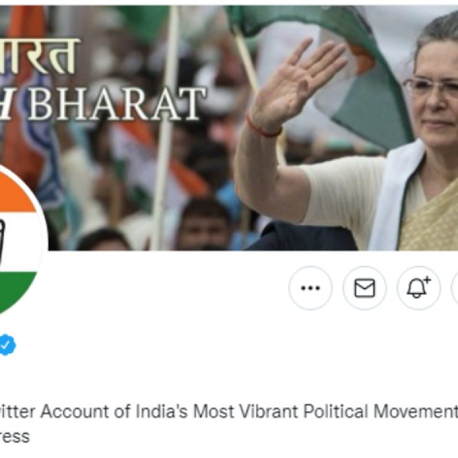Click the woman's glasses in banner photo
This screenshot has width=458, height=458.
pyautogui.click(x=431, y=88)
